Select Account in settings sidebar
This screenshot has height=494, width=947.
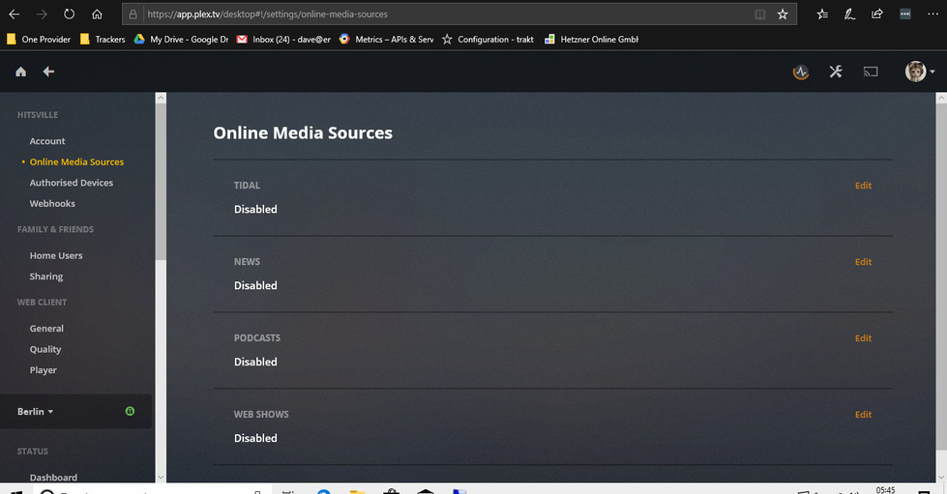pyautogui.click(x=47, y=141)
